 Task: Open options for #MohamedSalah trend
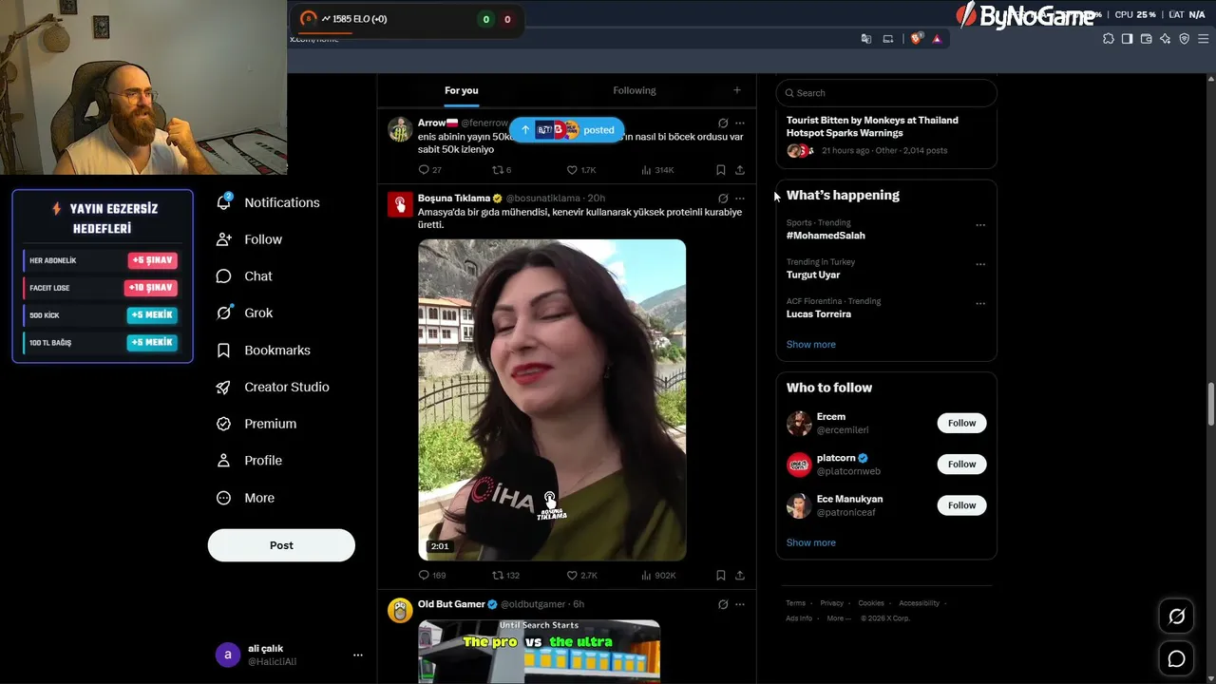pyautogui.click(x=980, y=225)
